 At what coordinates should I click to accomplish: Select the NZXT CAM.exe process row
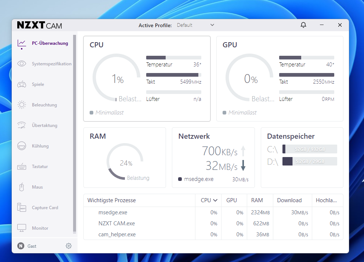[213, 223]
